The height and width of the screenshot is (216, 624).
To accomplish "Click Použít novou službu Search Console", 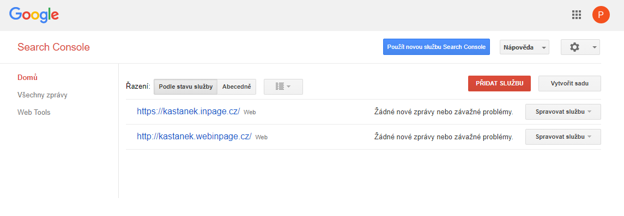I will pos(436,47).
